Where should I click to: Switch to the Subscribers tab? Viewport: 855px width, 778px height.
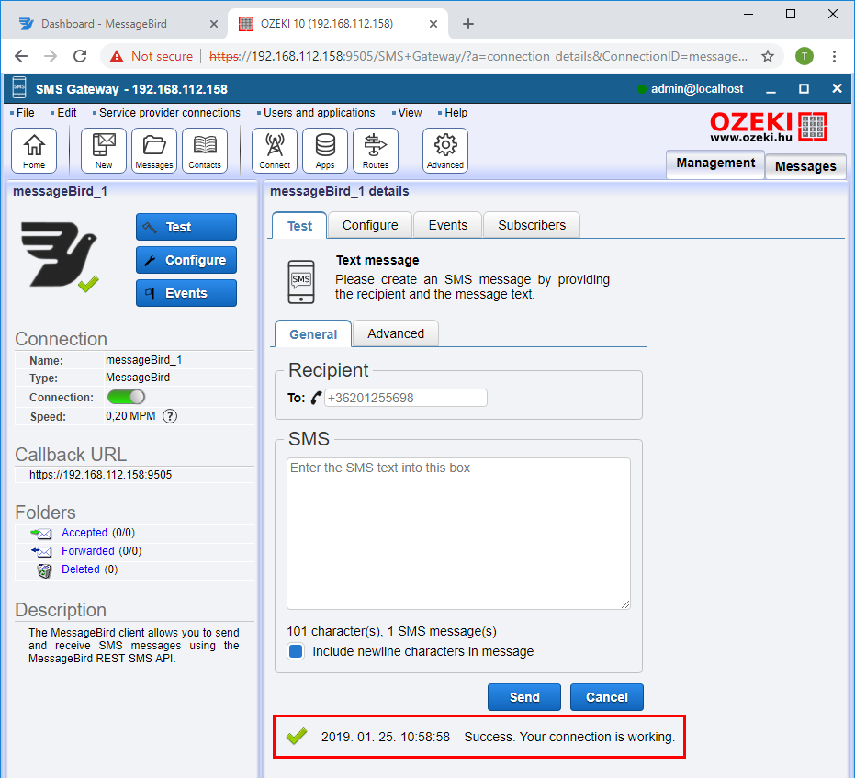pyautogui.click(x=532, y=225)
